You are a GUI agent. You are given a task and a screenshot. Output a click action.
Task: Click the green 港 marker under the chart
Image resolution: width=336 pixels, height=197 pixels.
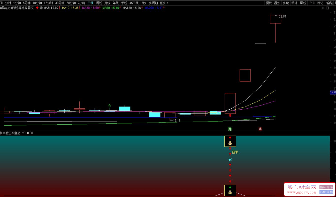pyautogui.click(x=230, y=129)
